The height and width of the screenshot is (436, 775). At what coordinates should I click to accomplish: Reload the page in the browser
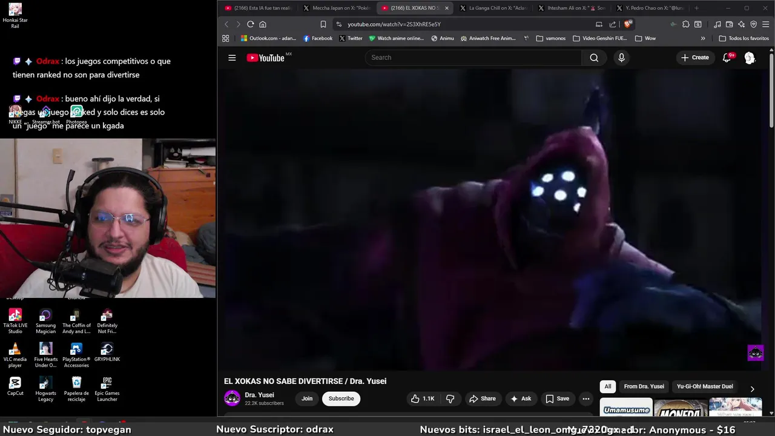click(x=250, y=24)
